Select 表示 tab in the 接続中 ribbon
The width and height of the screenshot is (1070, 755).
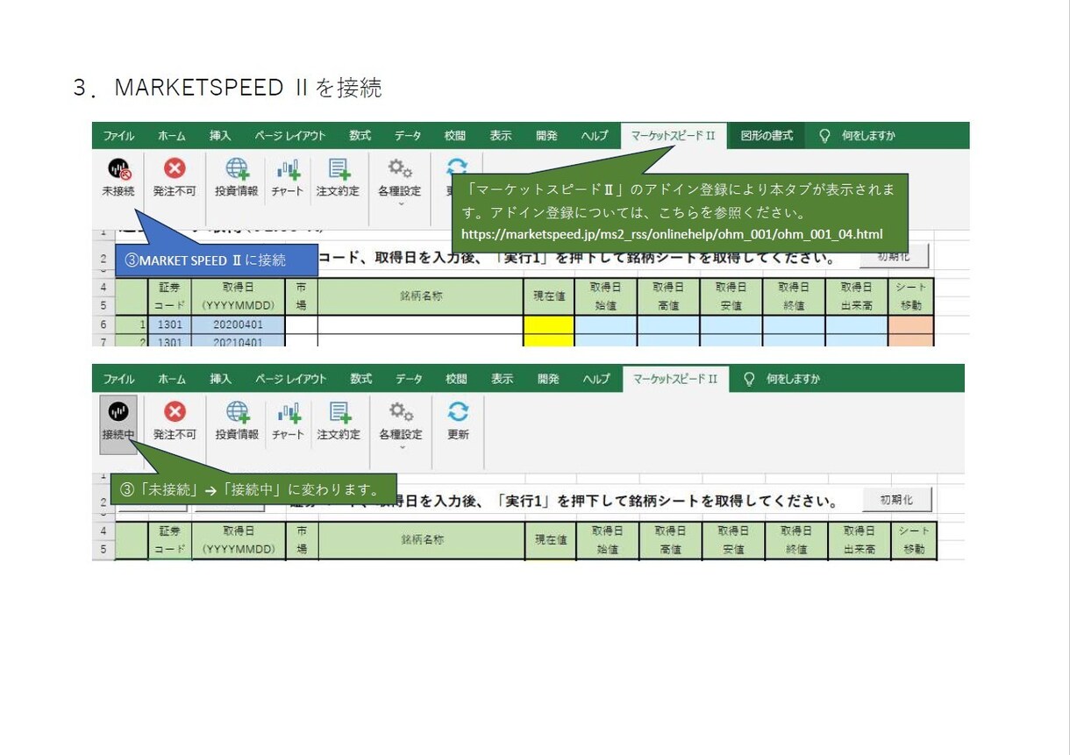(502, 379)
